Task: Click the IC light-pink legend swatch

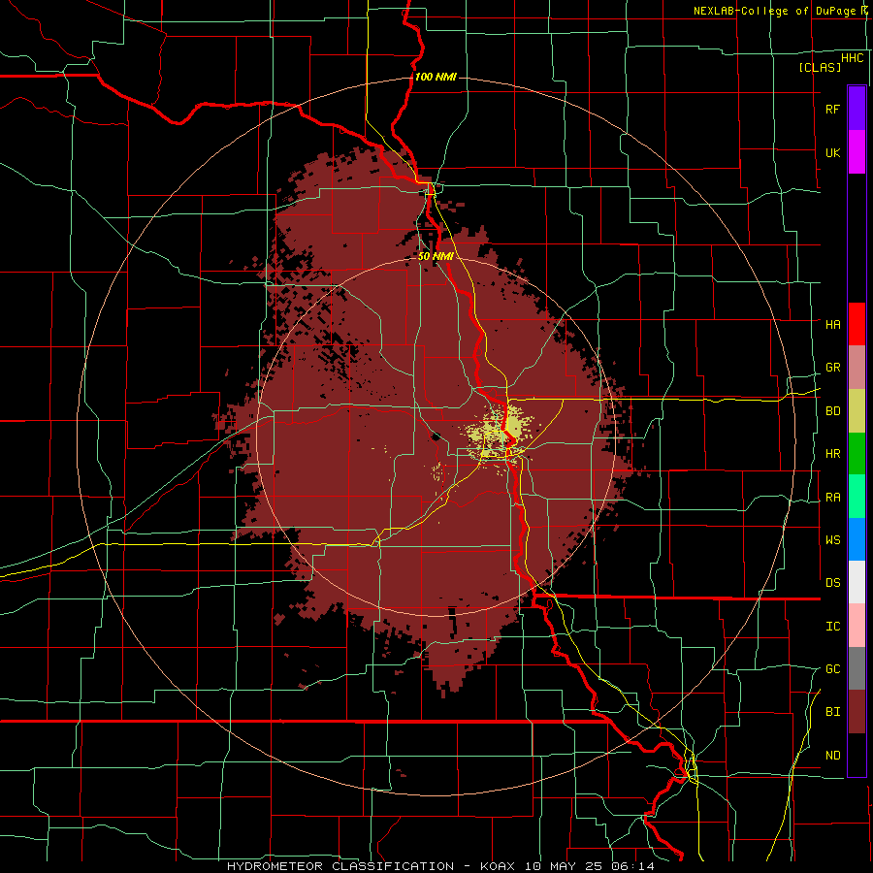Action: 857,626
